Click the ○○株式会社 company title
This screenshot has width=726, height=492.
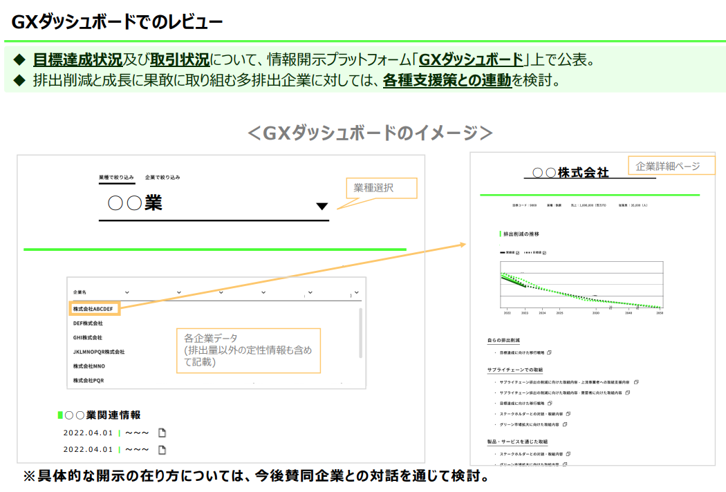point(570,173)
